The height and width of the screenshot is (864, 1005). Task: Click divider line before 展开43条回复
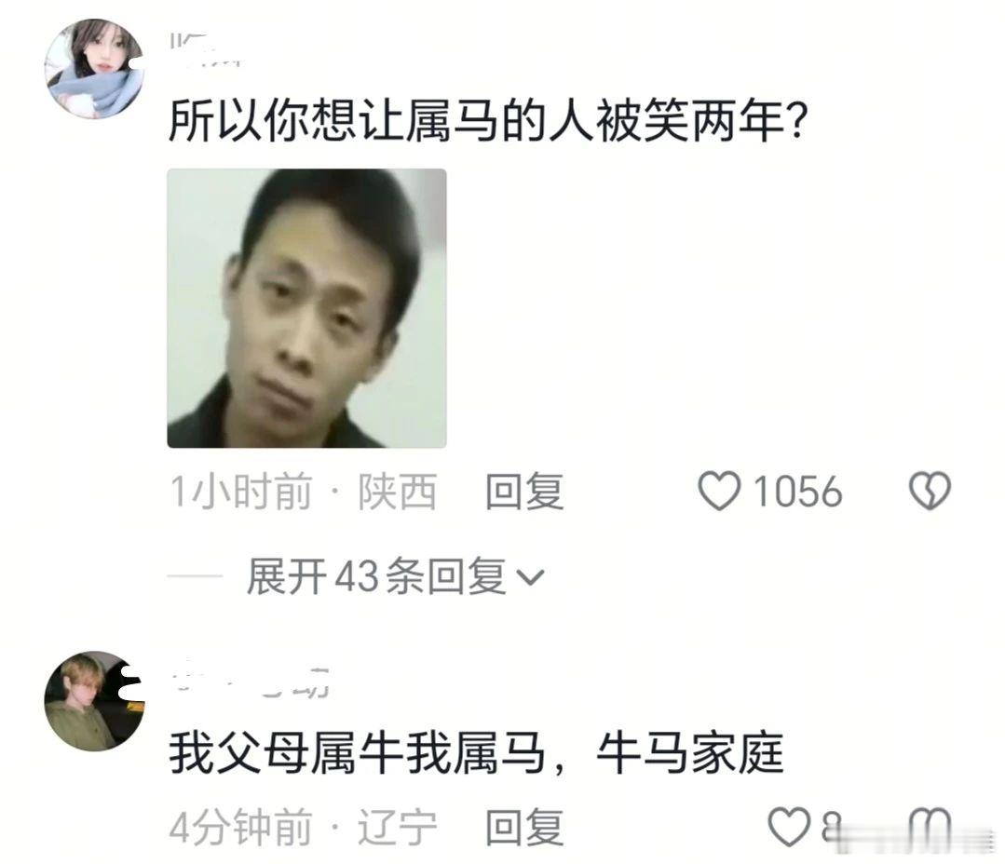(195, 575)
